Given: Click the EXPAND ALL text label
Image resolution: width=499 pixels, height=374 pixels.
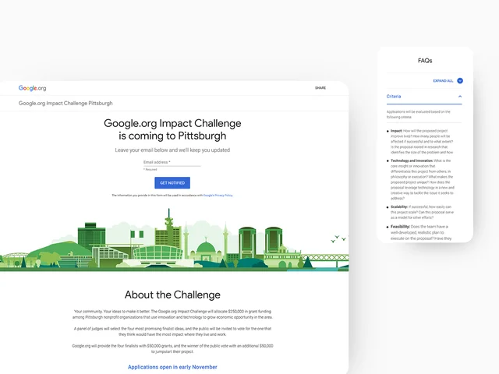Looking at the screenshot, I should coord(443,80).
